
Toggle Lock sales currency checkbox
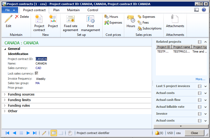pos(37,74)
